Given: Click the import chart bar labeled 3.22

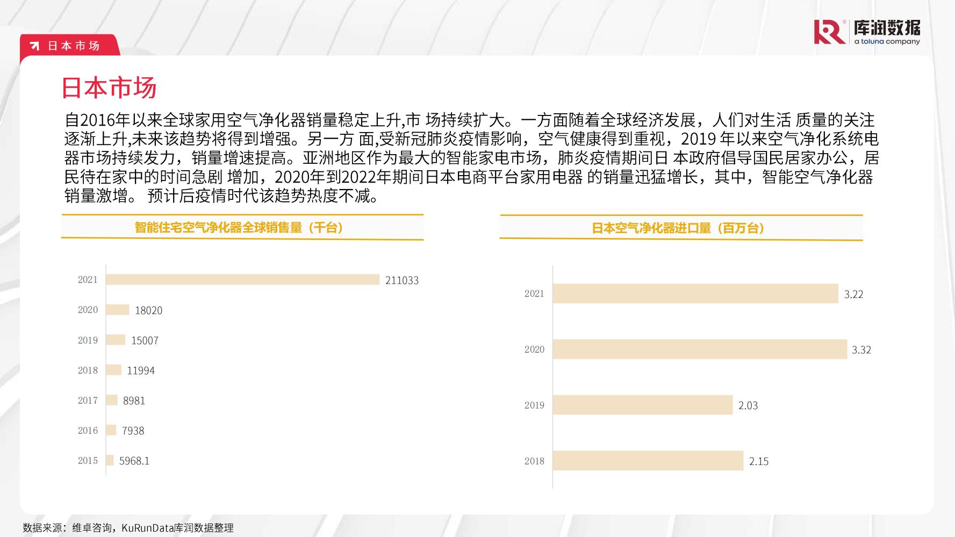Looking at the screenshot, I should click(x=695, y=294).
